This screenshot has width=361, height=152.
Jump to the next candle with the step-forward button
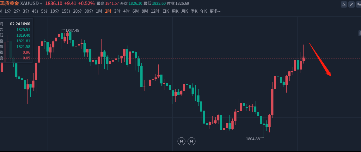click(x=192, y=141)
